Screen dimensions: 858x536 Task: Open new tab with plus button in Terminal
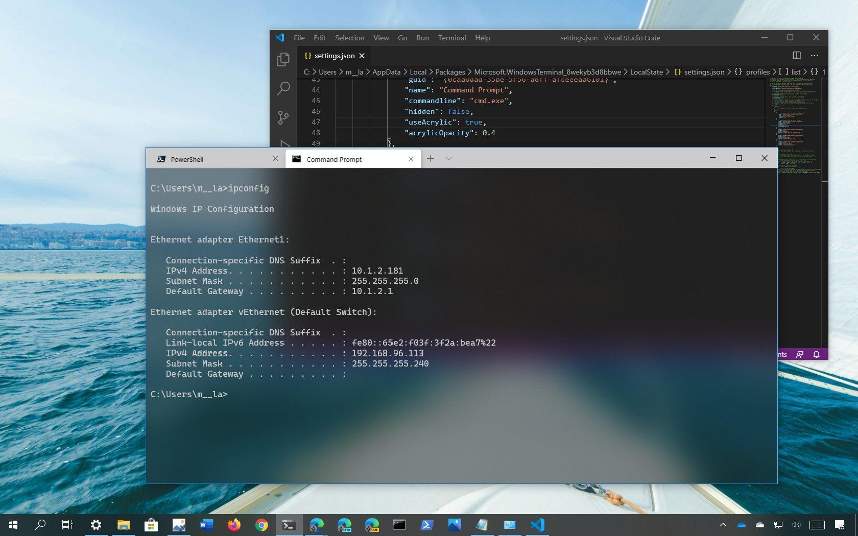(x=430, y=159)
